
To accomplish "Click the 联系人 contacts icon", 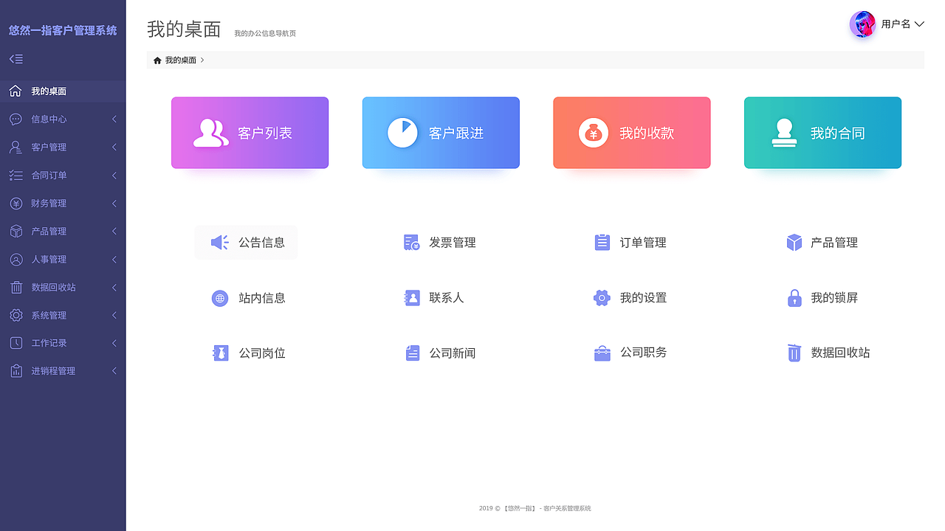I will 411,298.
